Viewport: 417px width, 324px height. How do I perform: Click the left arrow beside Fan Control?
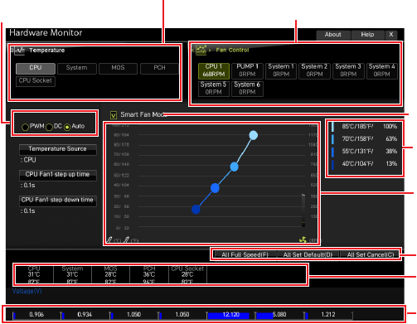point(192,51)
